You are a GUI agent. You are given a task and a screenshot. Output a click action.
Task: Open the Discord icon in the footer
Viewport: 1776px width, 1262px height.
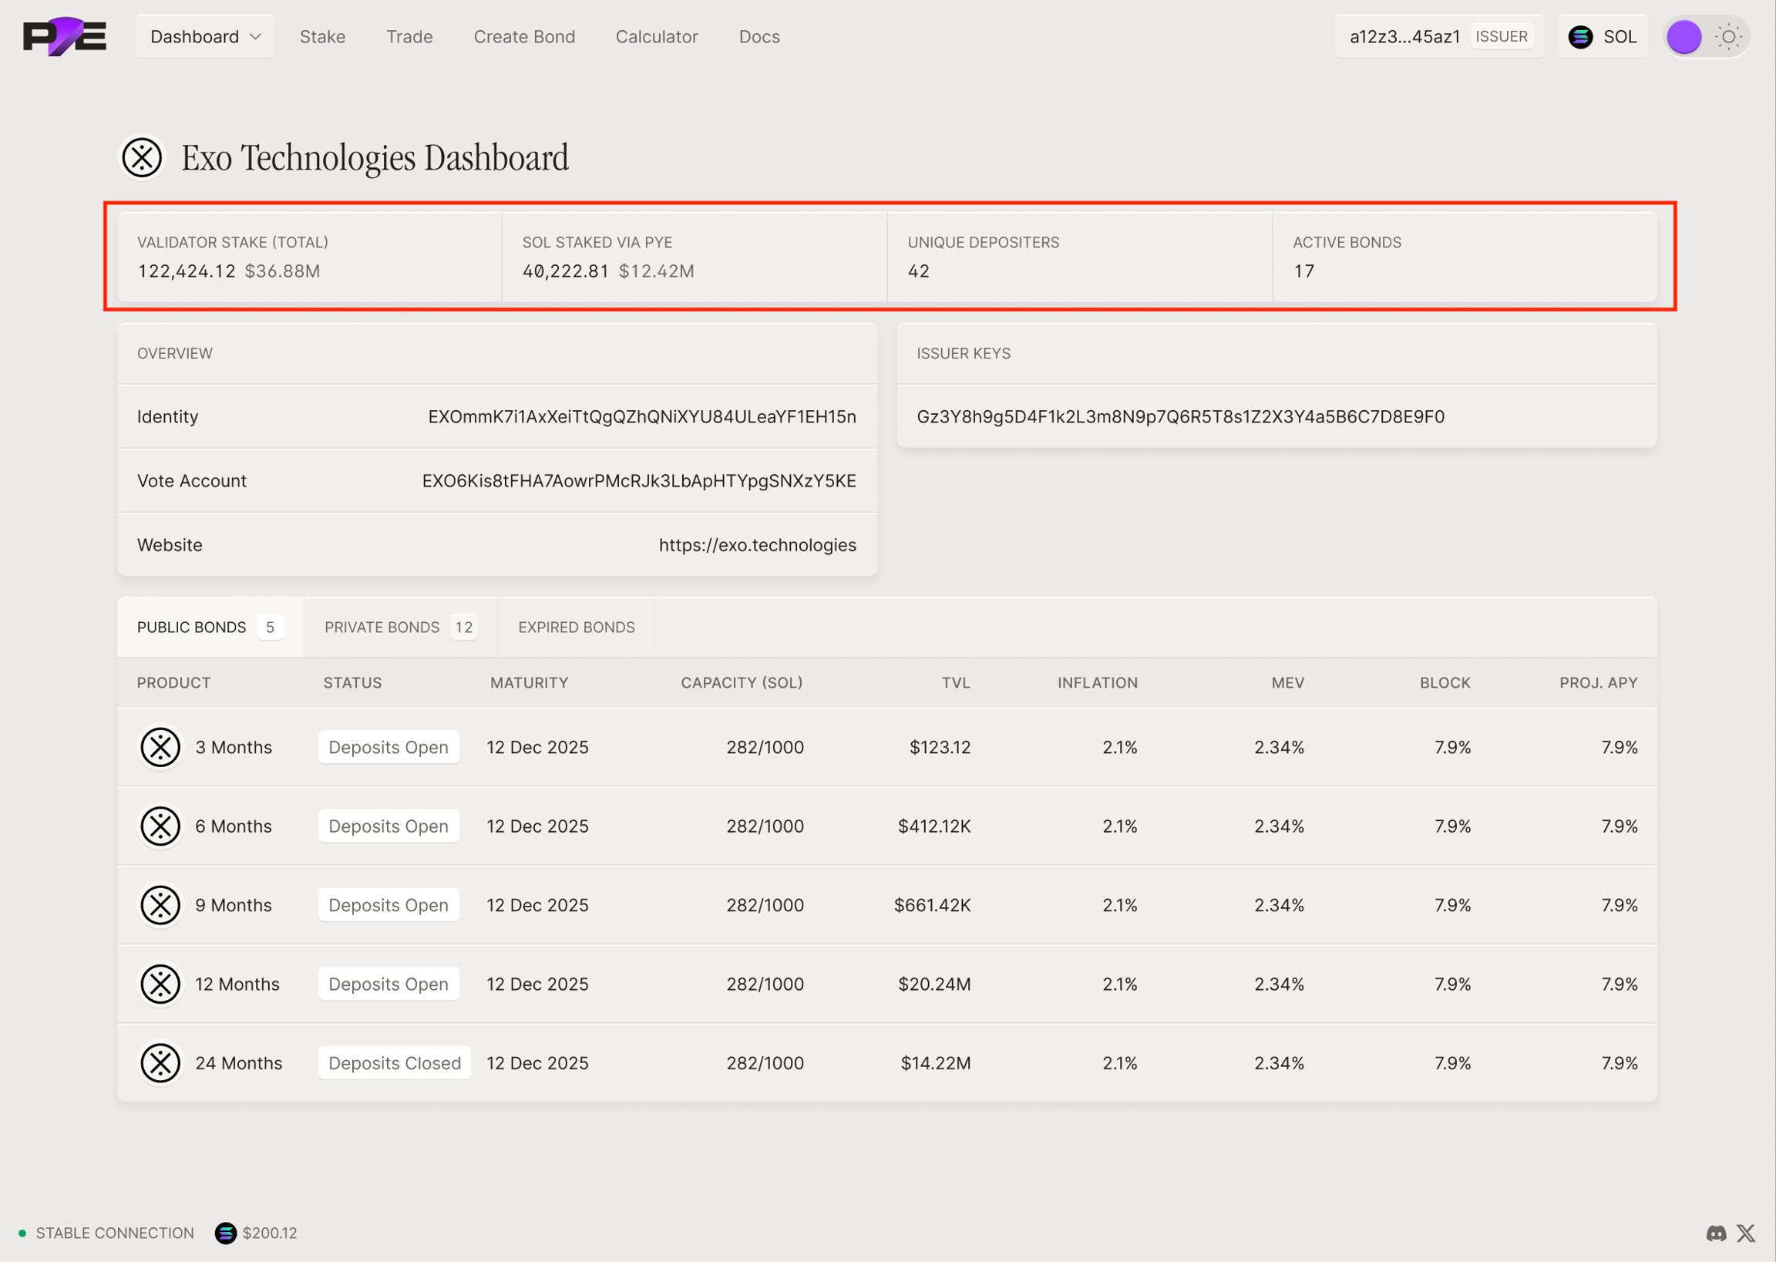[x=1716, y=1233]
